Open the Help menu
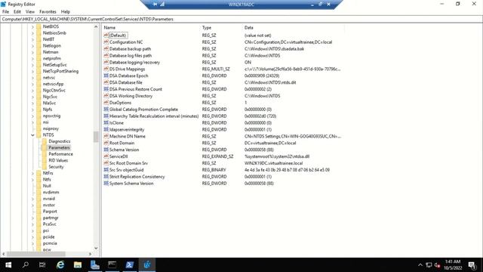483x272 pixels. tap(66, 12)
